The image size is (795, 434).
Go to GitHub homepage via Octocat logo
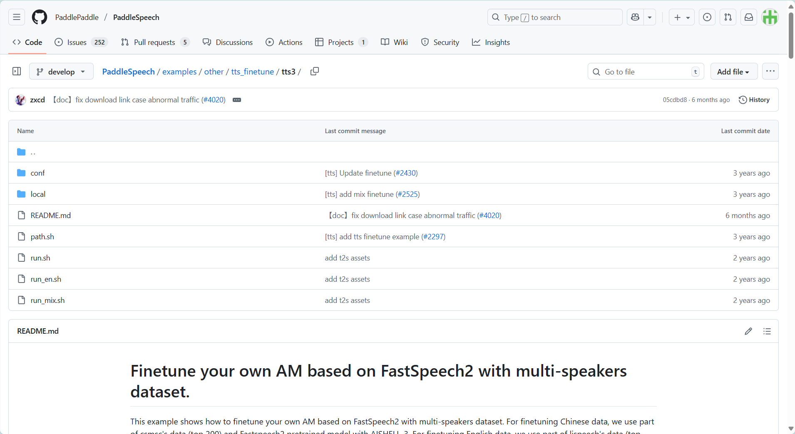(x=40, y=17)
